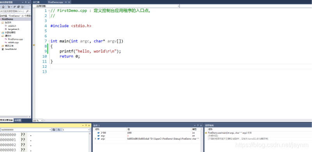Click the kernel32.dll symbols warning row in Call Stack
312x152 pixels.
tap(238, 139)
